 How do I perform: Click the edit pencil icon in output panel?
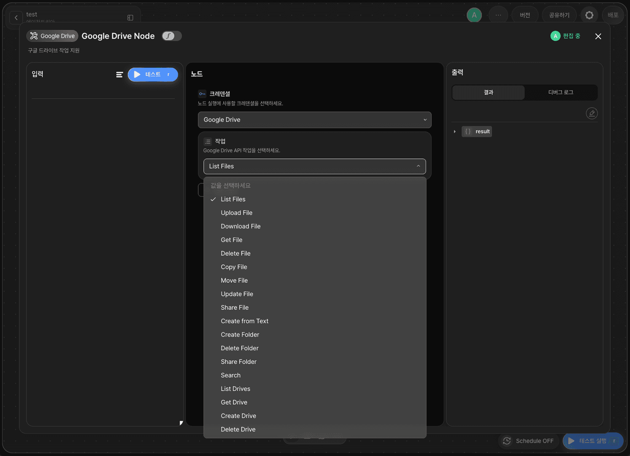tap(592, 113)
